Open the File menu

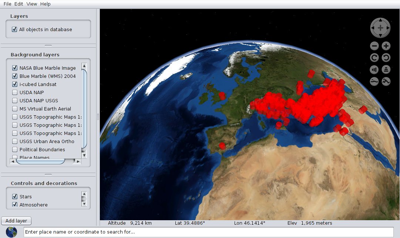pyautogui.click(x=7, y=4)
